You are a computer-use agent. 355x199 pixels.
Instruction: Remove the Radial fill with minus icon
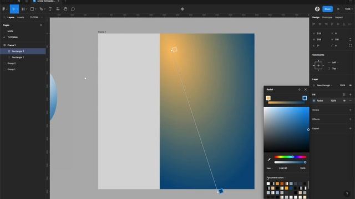click(350, 101)
